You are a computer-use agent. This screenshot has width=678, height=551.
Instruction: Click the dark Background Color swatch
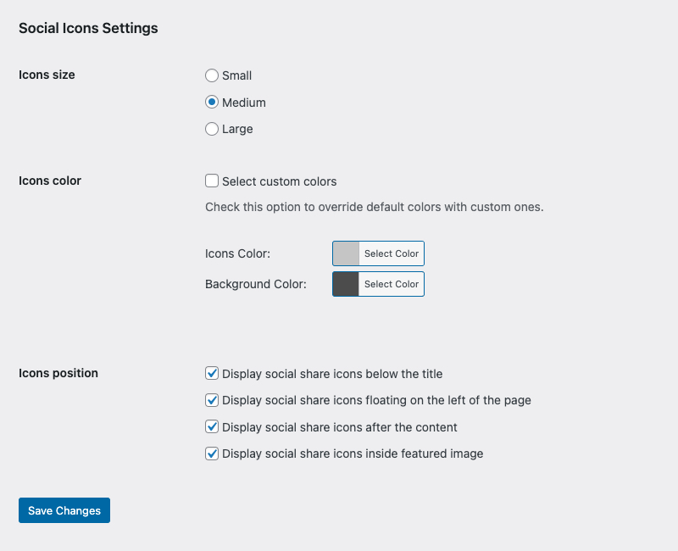346,284
